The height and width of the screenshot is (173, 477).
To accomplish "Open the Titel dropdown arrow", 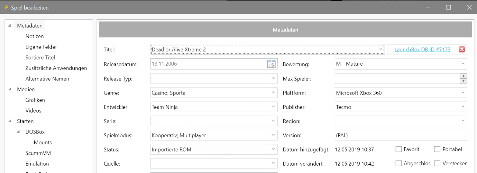I will [x=381, y=49].
